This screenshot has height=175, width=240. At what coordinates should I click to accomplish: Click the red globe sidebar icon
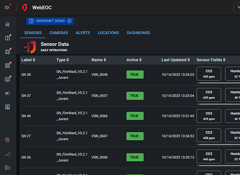(7, 140)
